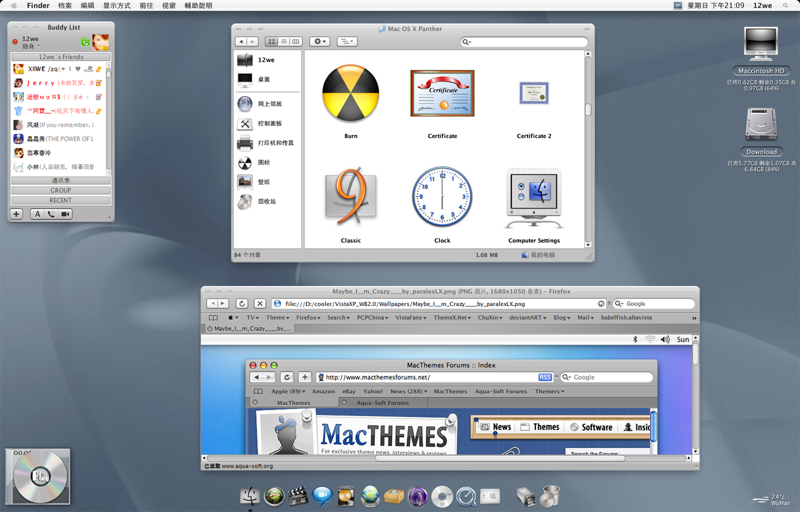Image resolution: width=800 pixels, height=512 pixels.
Task: Switch Finder window to icon view
Action: pos(271,41)
